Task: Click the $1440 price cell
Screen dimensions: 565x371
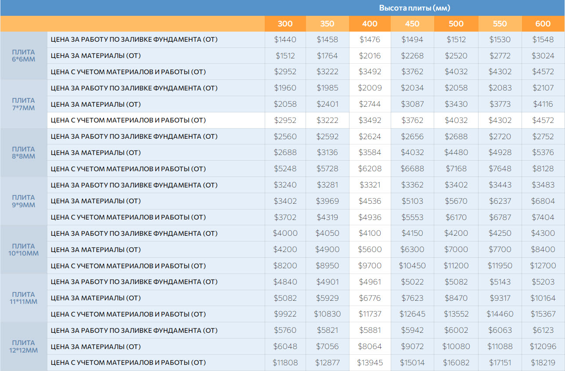Action: 285,40
